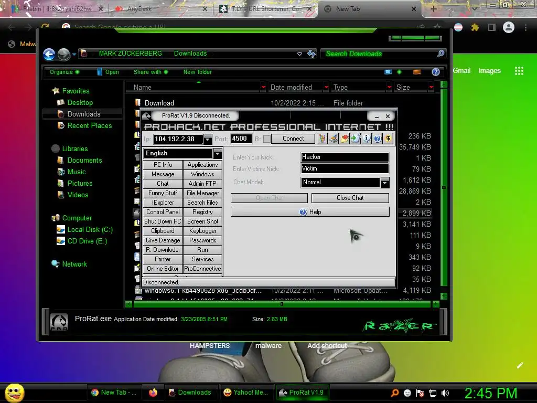Image resolution: width=537 pixels, height=403 pixels.
Task: Open the Share with menu in Explorer
Action: click(x=151, y=72)
